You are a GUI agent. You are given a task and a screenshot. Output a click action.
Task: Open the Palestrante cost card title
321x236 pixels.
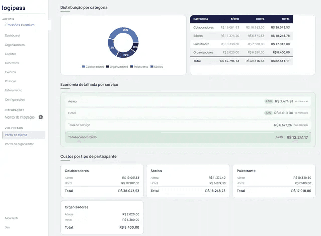tap(246, 171)
